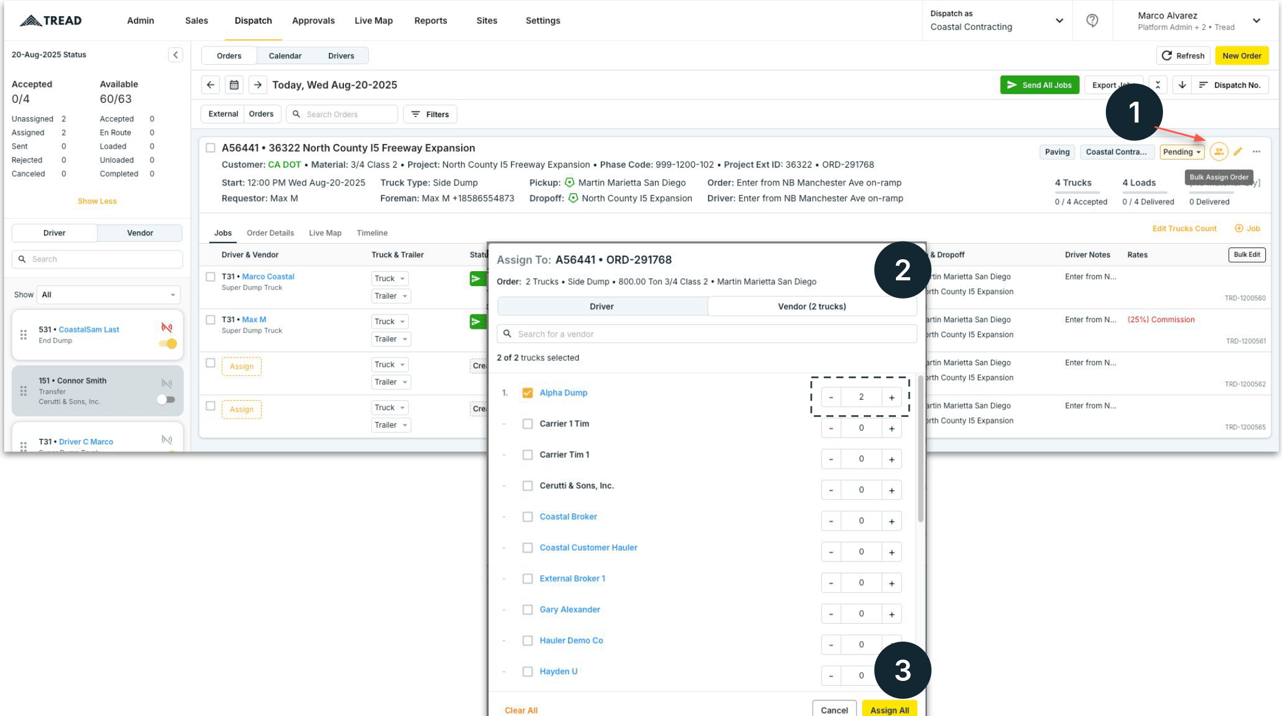
Task: Click plus for Coastal Broker trucks
Action: [x=892, y=521]
